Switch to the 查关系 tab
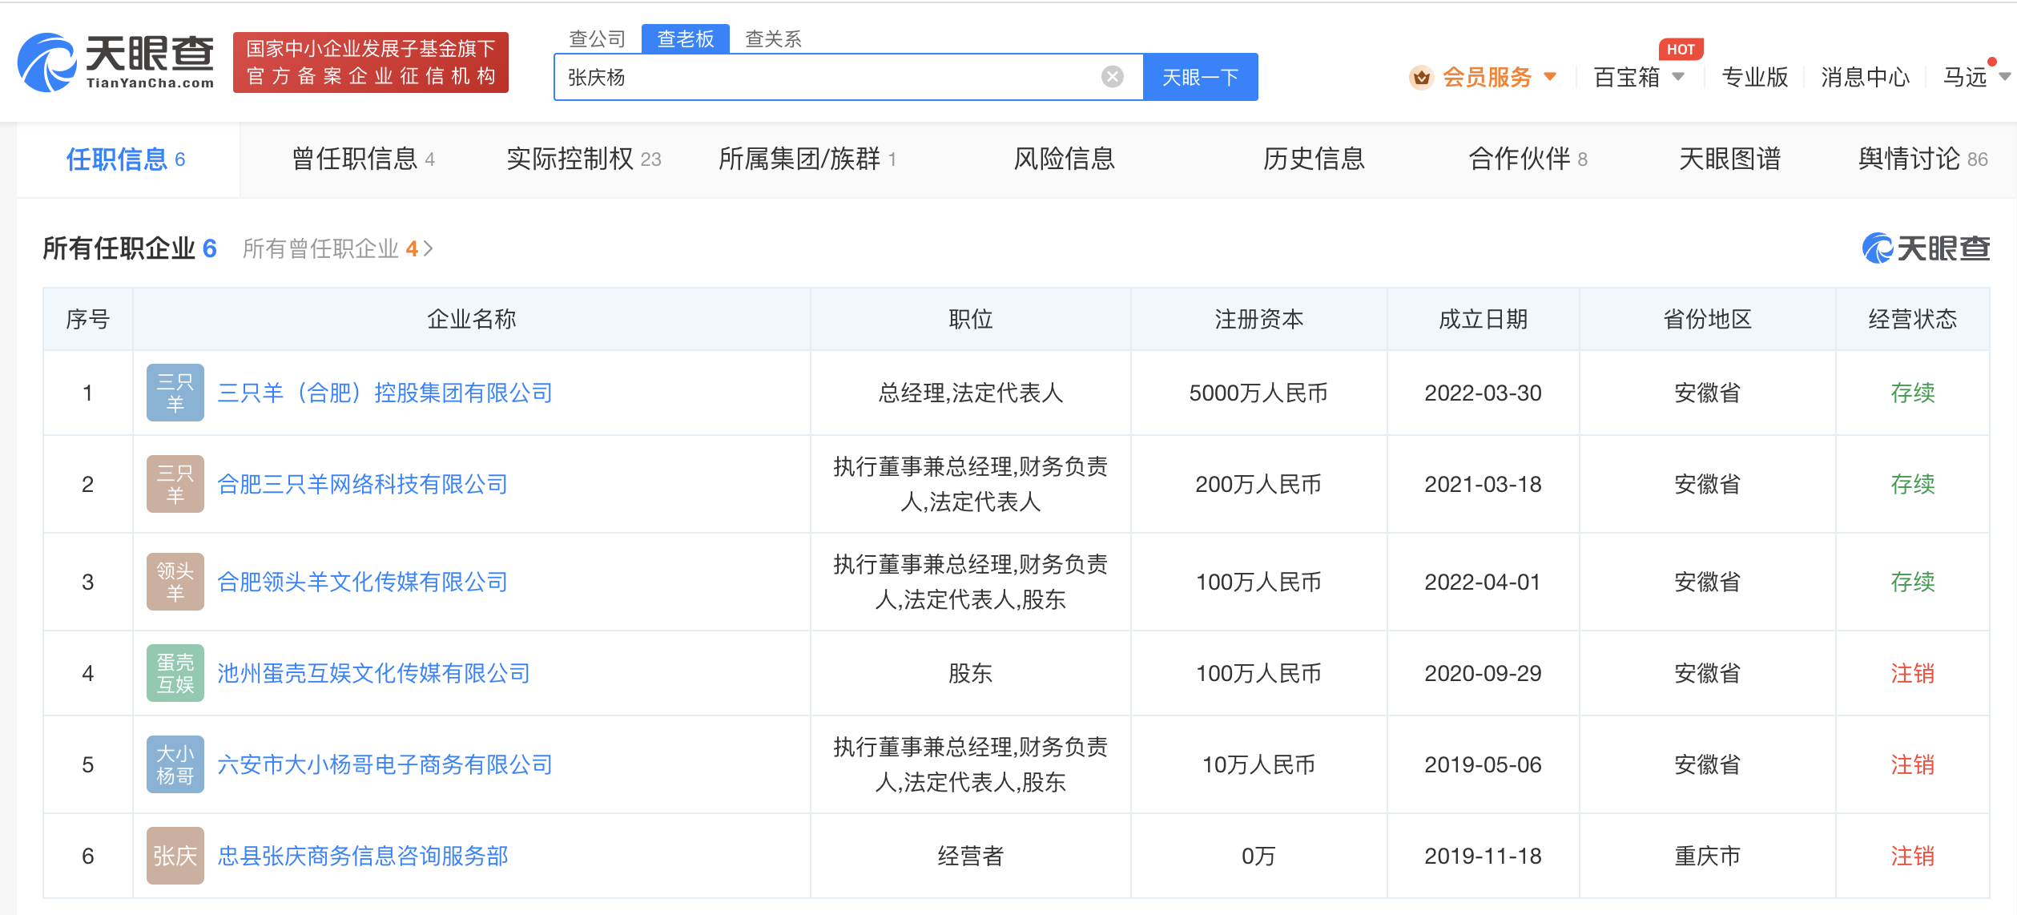Image resolution: width=2017 pixels, height=915 pixels. 774,38
